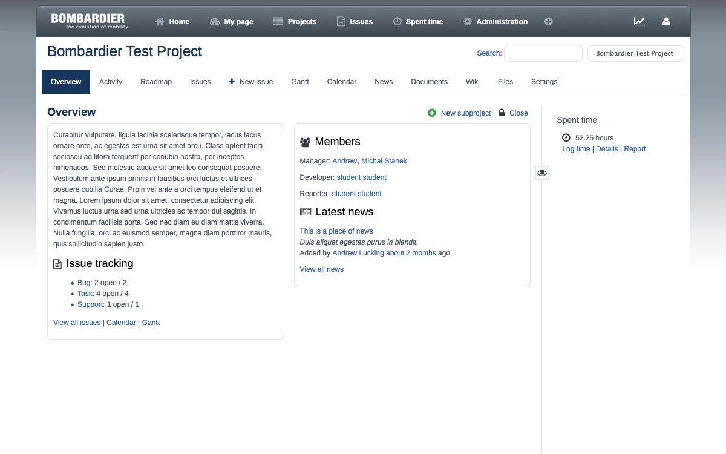Open Gantt link under Issue tracking
The height and width of the screenshot is (454, 726).
tap(151, 323)
